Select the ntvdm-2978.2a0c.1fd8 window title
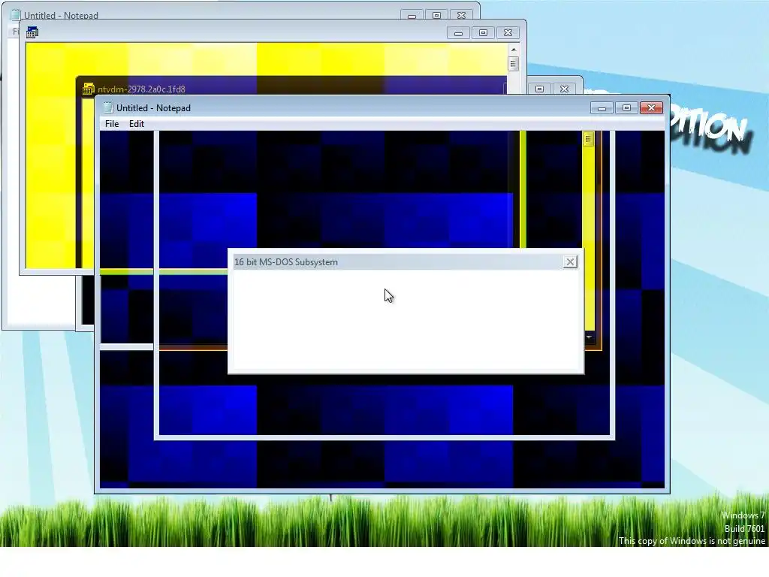Viewport: 769px width, 577px height. (x=141, y=89)
